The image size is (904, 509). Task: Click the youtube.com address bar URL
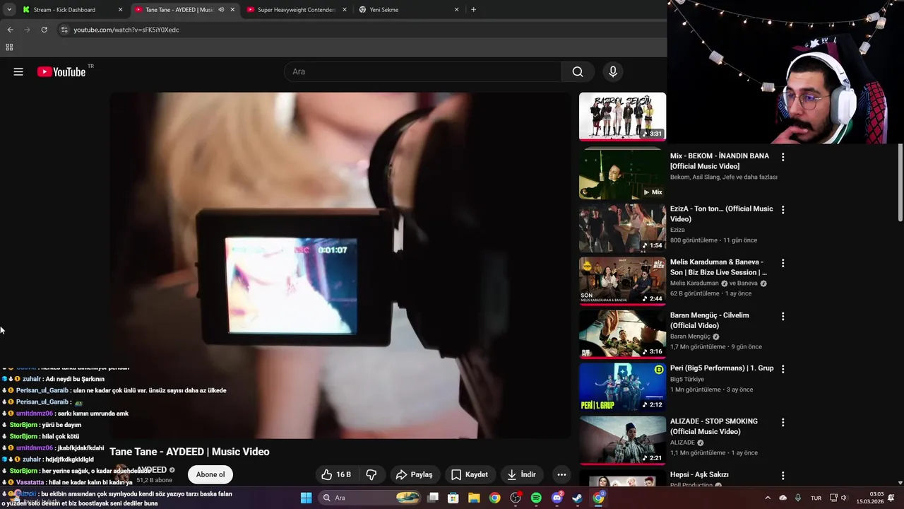[126, 30]
